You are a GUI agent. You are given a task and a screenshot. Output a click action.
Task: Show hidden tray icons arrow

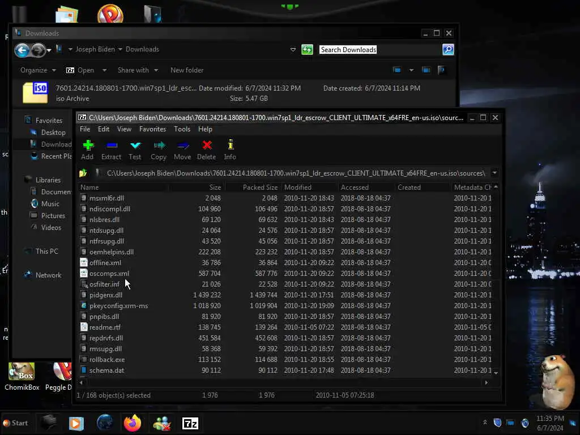pos(485,423)
